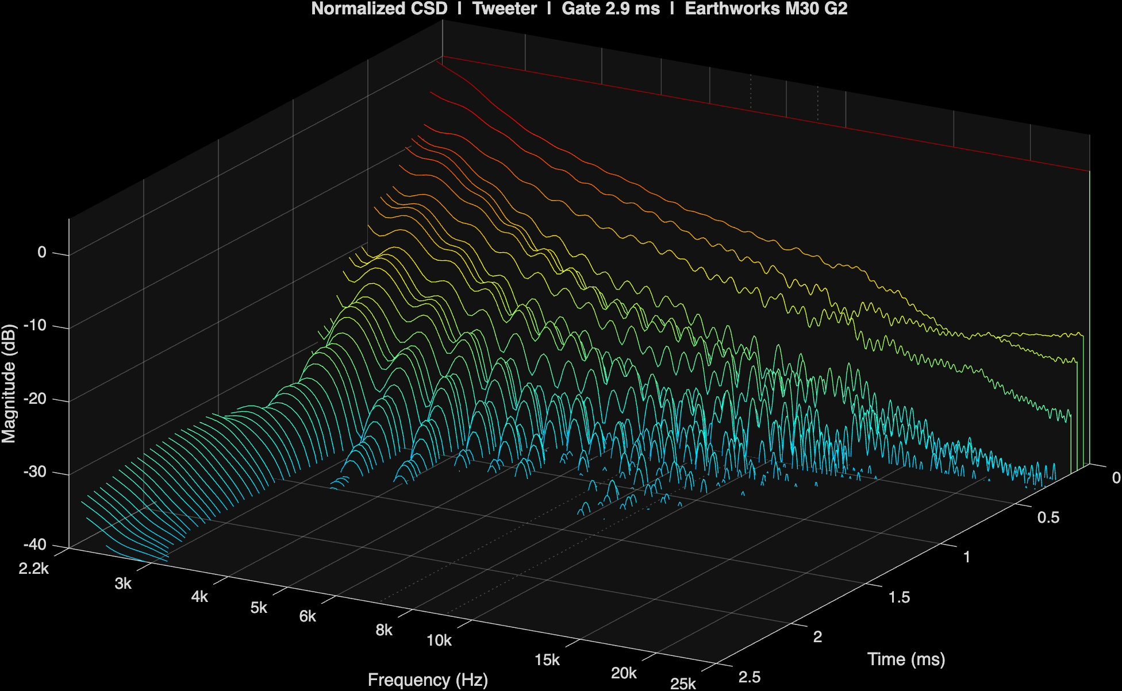Image resolution: width=1122 pixels, height=691 pixels.
Task: Click the 20k frequency tick label
Action: click(x=624, y=673)
